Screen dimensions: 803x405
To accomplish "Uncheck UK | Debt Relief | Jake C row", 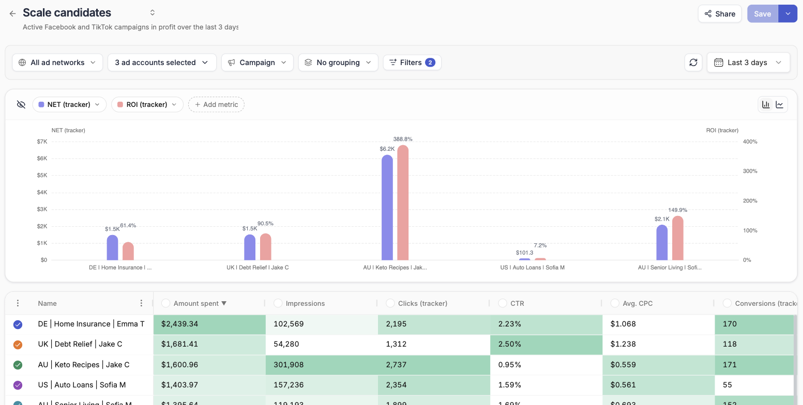I will (18, 345).
